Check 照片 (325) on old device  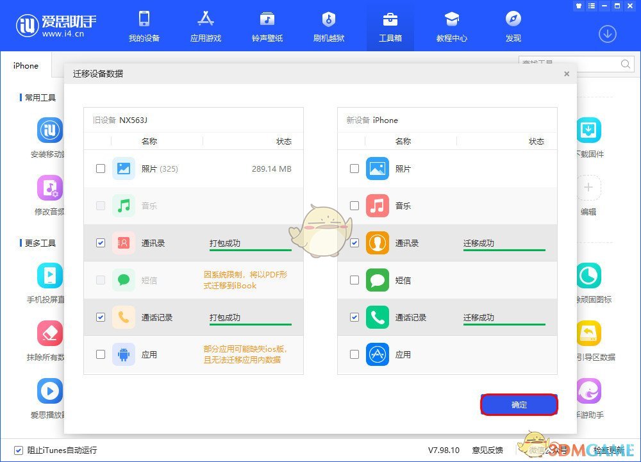coord(101,169)
